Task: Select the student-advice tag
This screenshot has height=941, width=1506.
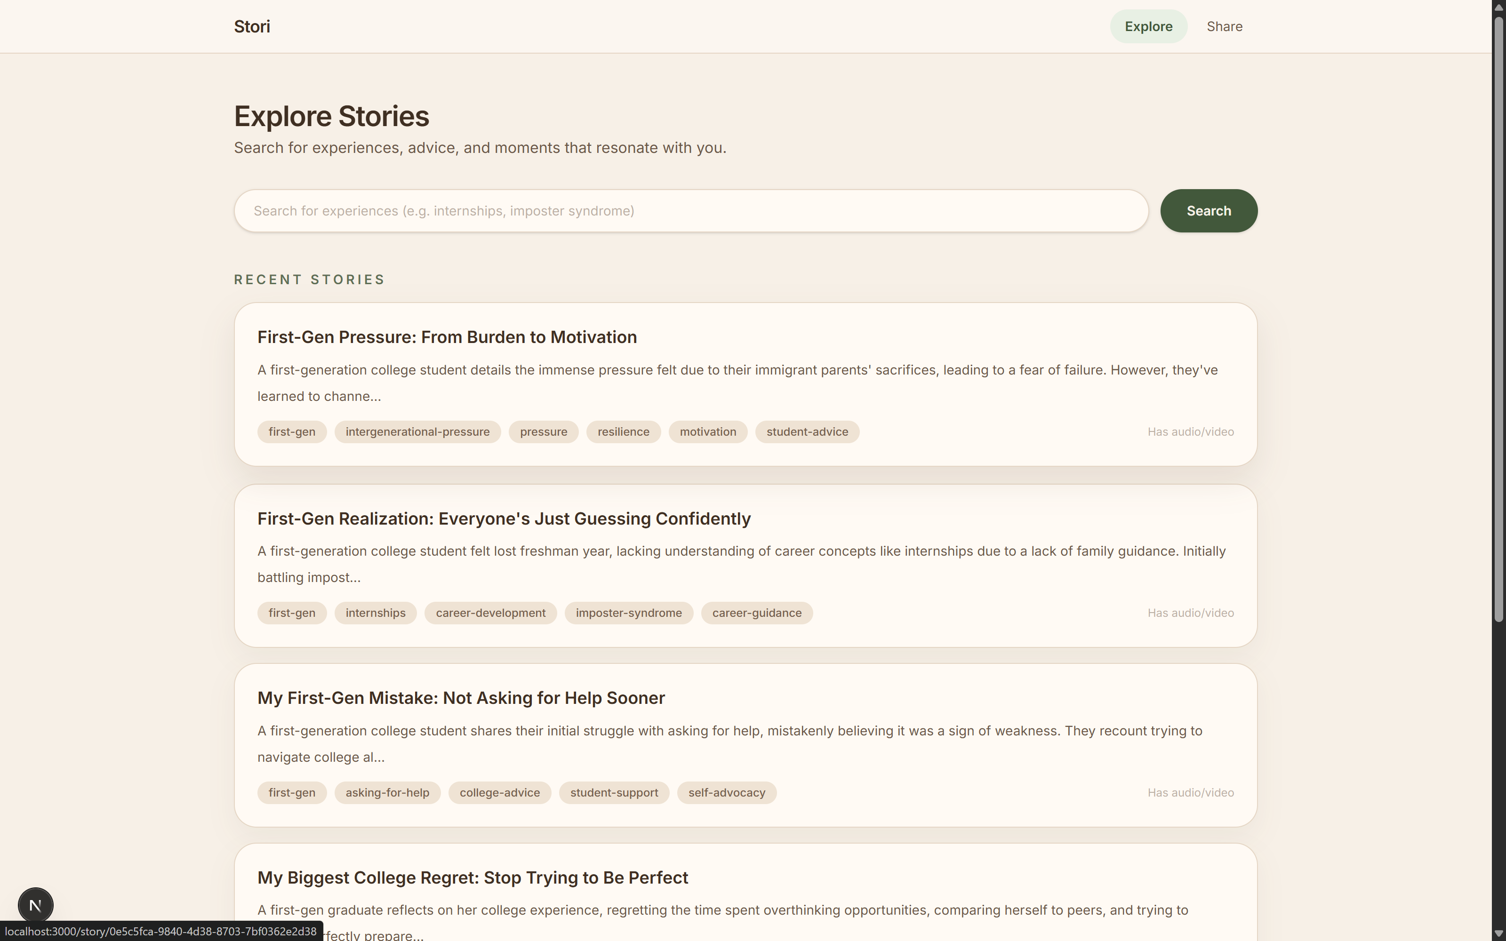Action: tap(807, 432)
